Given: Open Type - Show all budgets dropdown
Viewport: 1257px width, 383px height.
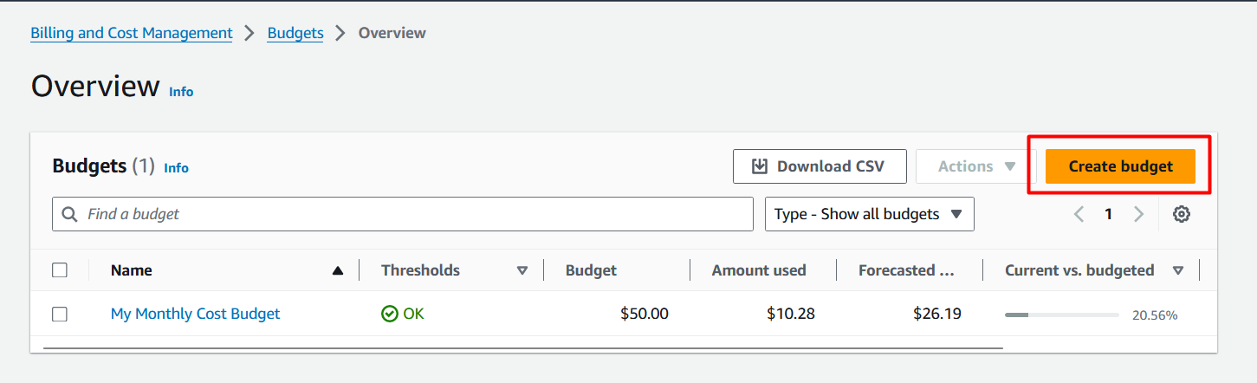Looking at the screenshot, I should pos(870,214).
